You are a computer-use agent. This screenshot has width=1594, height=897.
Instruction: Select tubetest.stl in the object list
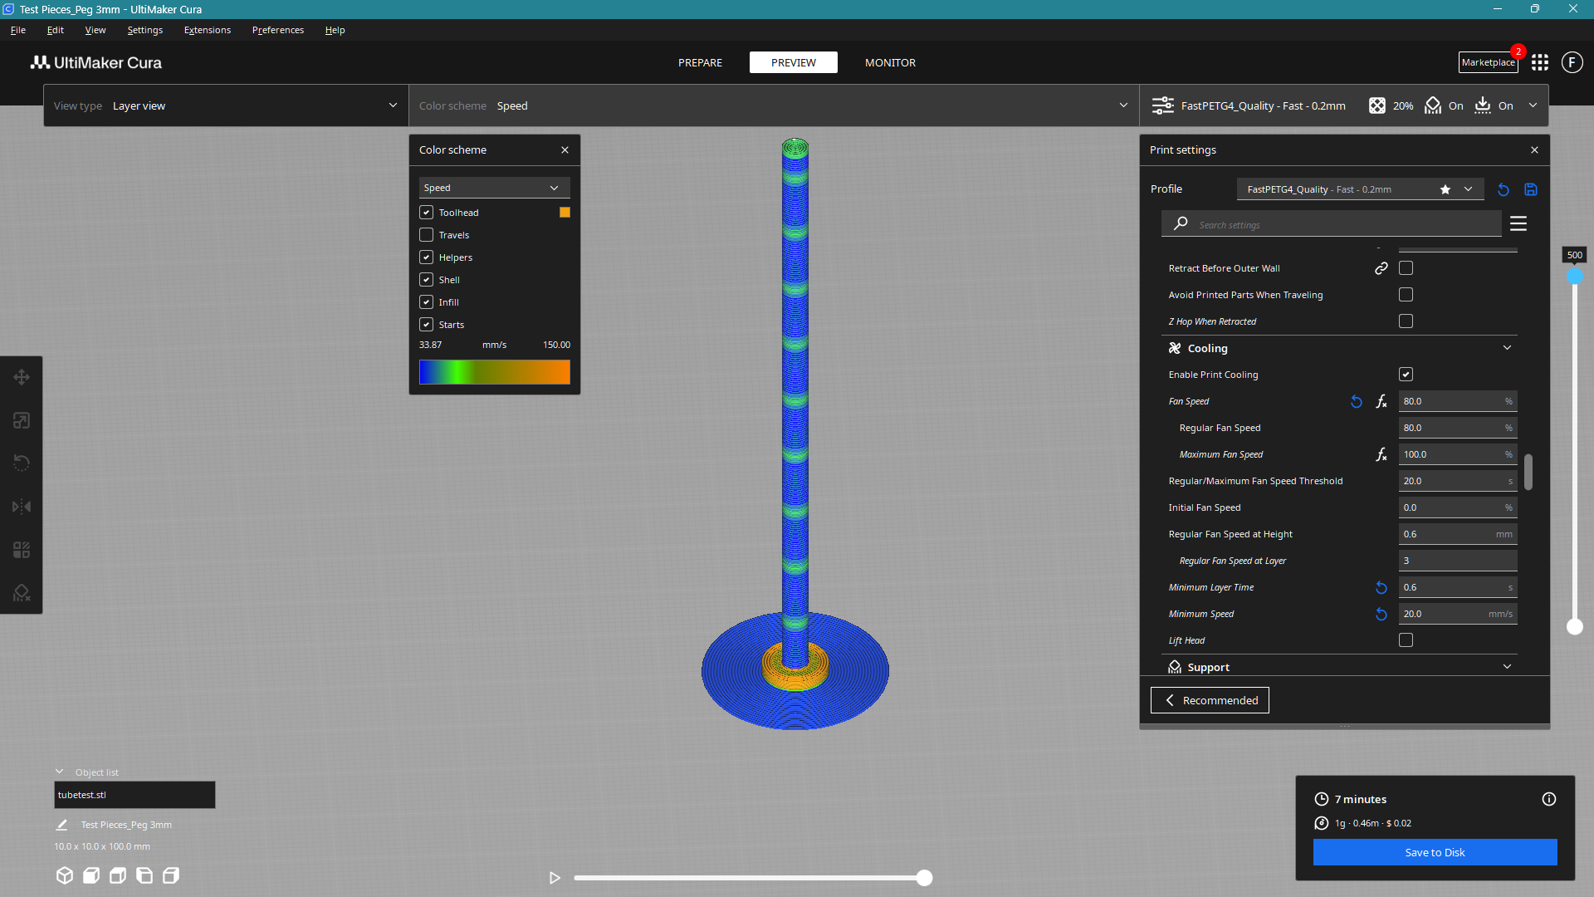[x=134, y=794]
